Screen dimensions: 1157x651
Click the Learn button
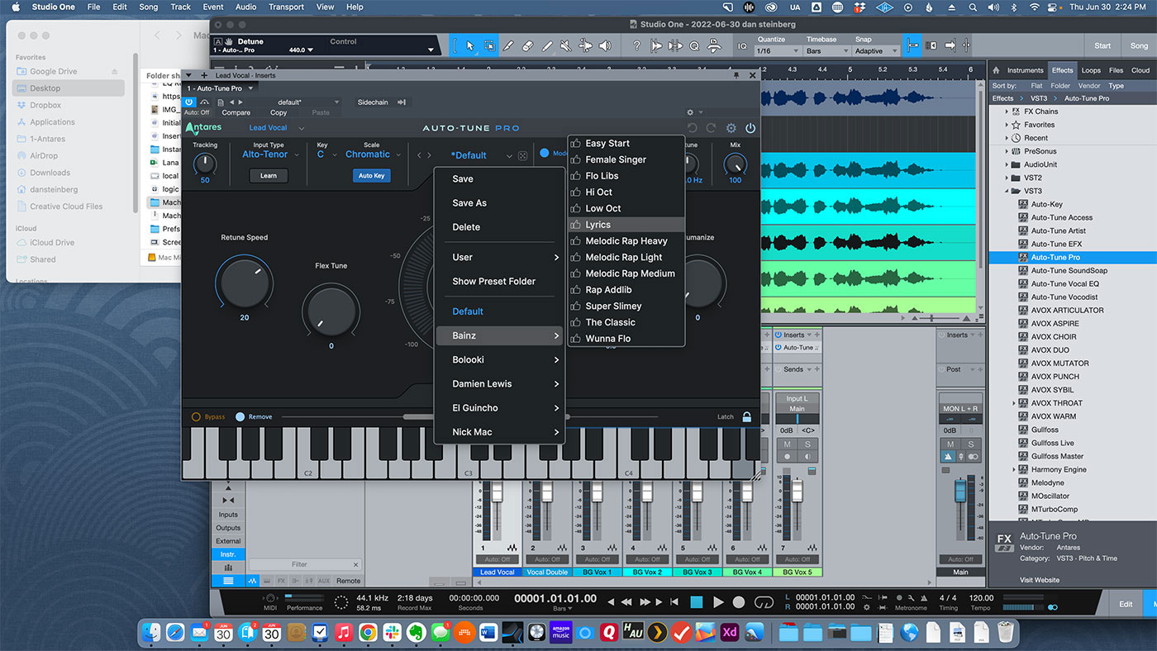point(269,176)
